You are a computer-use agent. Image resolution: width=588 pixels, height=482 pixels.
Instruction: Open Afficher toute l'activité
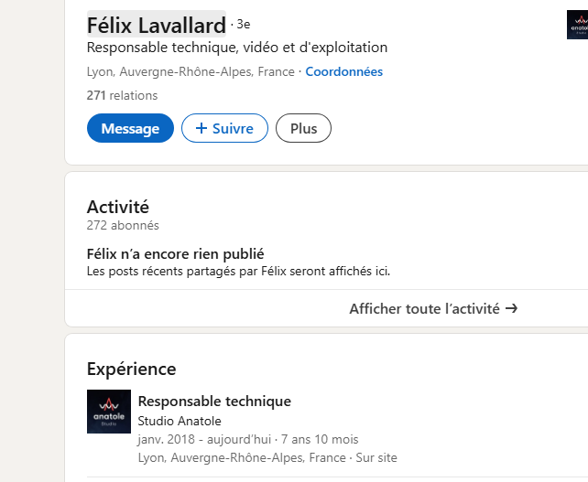[433, 309]
